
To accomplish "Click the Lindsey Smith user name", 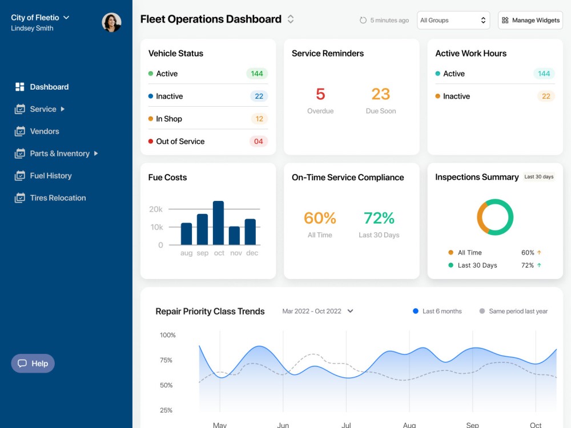I will 32,29.
